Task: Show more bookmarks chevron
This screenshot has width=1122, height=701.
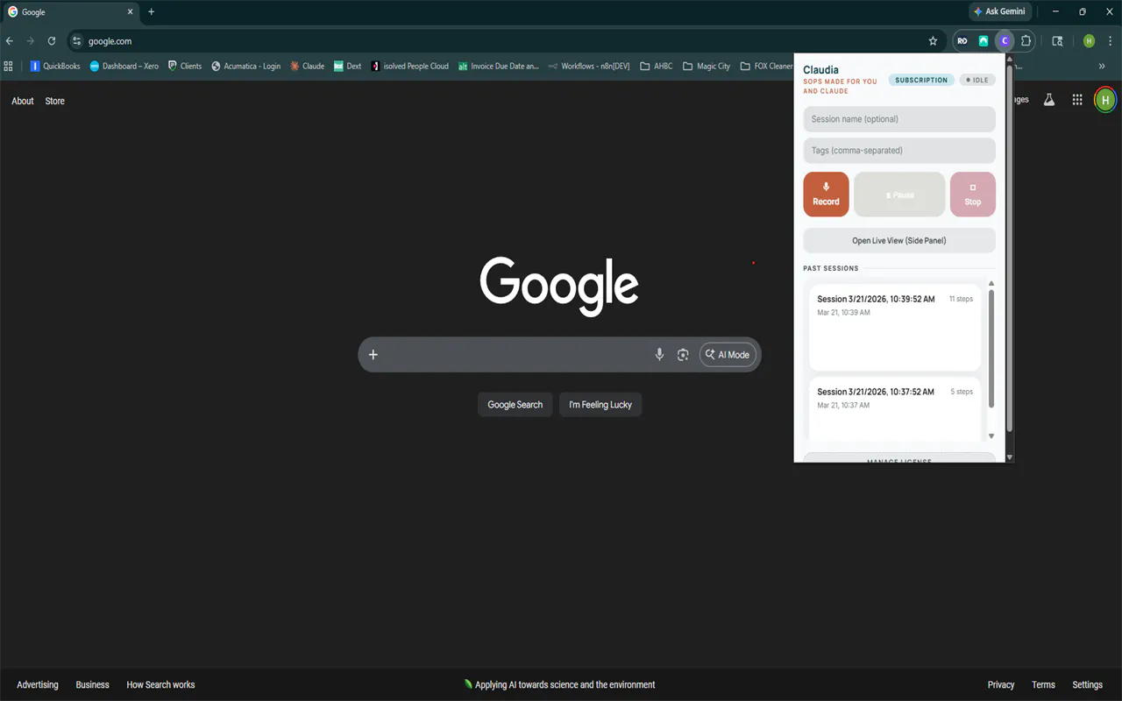Action: point(1102,66)
